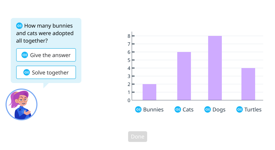Play audio for the Bunnies label
Image resolution: width=275 pixels, height=150 pixels.
click(138, 110)
